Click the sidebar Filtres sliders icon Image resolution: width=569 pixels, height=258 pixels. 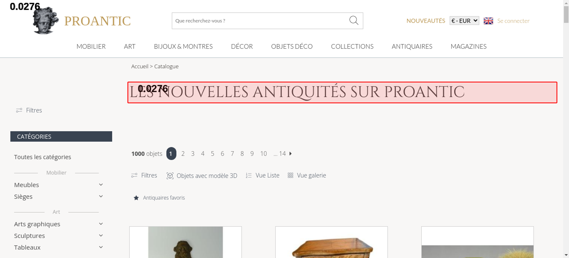pyautogui.click(x=19, y=110)
